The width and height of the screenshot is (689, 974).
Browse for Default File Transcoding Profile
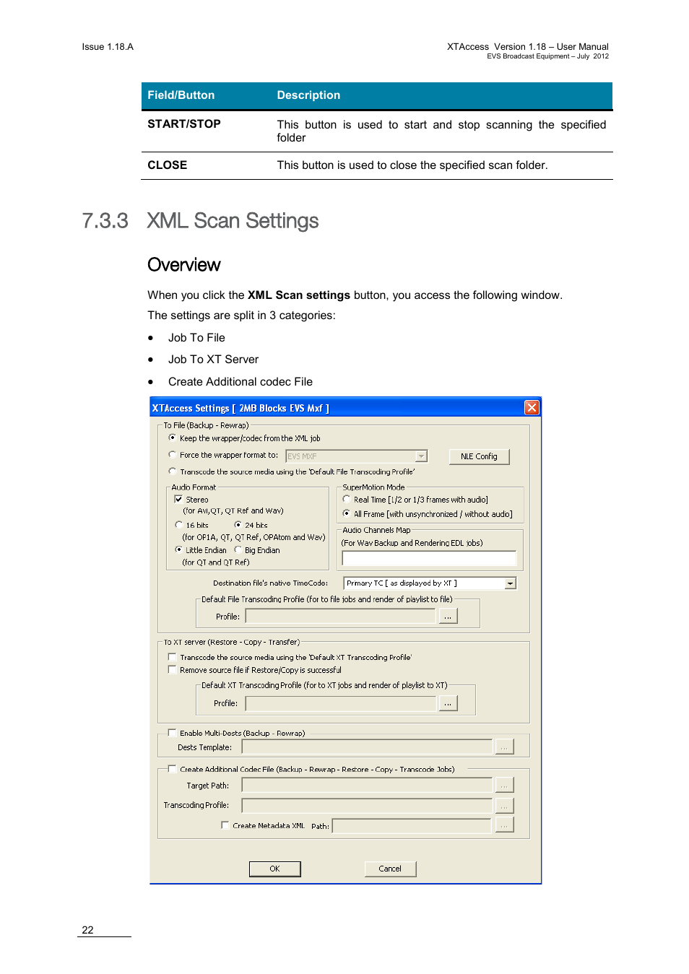coord(448,616)
